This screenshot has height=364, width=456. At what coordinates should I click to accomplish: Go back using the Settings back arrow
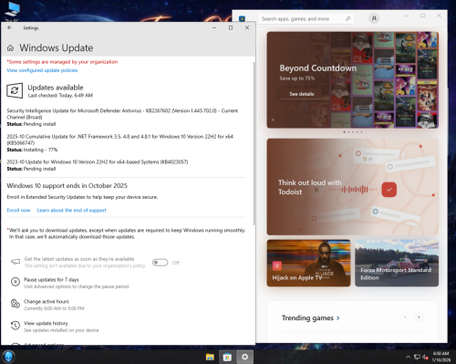click(9, 27)
